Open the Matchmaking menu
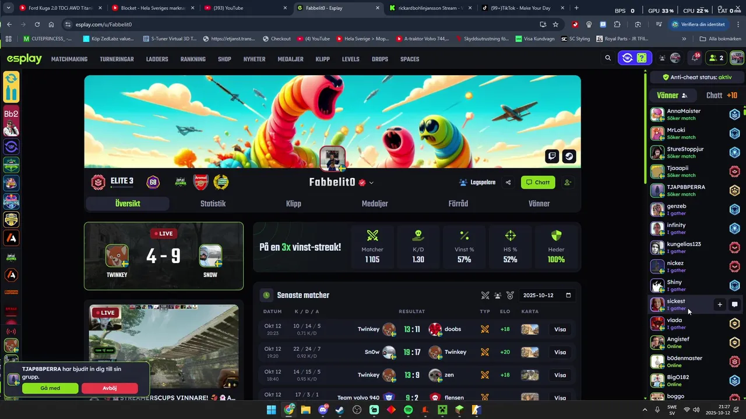Viewport: 746px width, 419px height. click(69, 59)
